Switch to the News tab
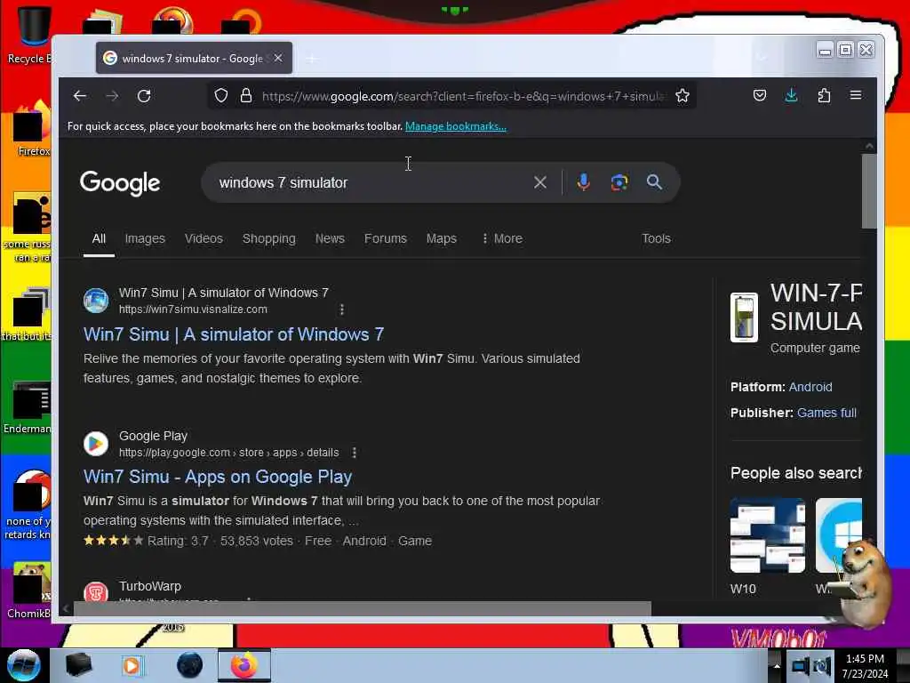Viewport: 910px width, 683px height. tap(330, 238)
